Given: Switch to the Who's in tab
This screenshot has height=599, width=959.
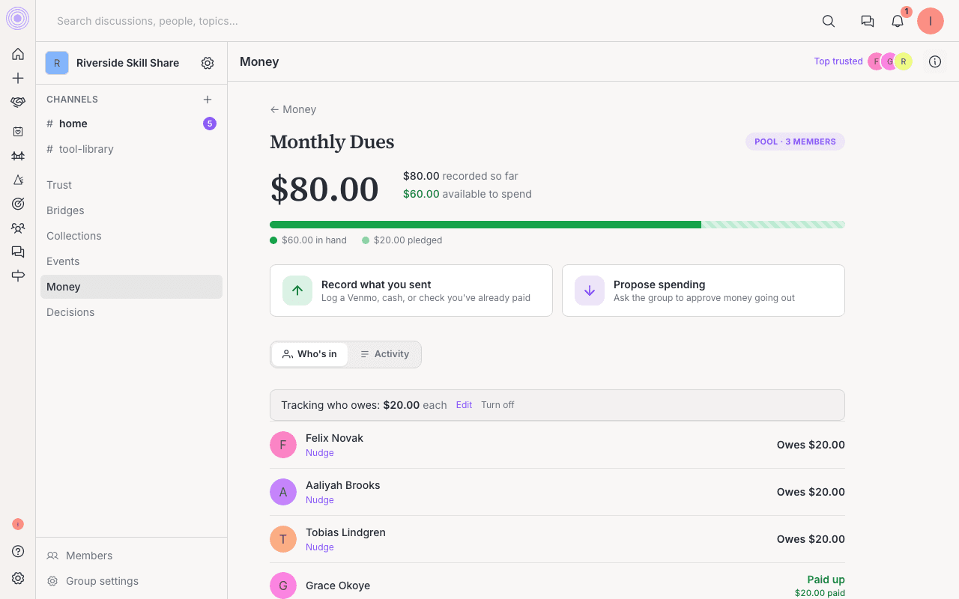Looking at the screenshot, I should tap(309, 354).
